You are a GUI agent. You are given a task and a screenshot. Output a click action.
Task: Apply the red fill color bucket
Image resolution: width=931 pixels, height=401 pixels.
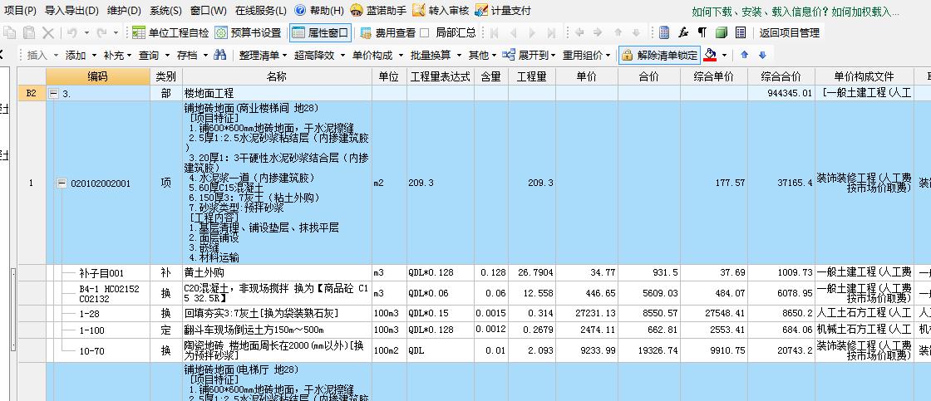710,55
